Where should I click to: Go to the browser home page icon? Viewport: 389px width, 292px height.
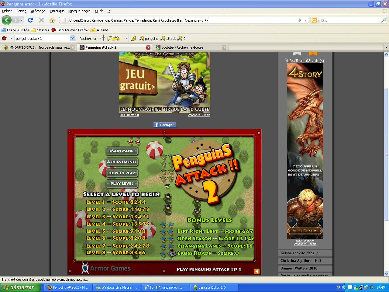52,20
